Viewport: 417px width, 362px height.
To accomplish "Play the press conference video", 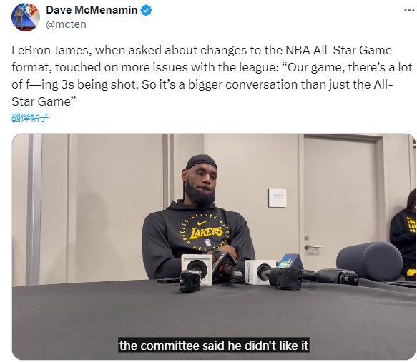I will (214, 246).
